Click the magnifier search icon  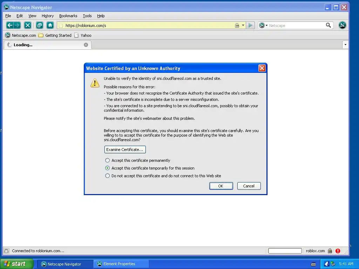328,25
